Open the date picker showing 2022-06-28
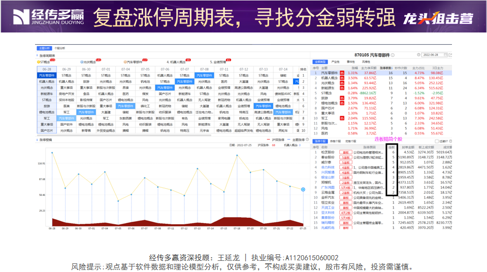The height and width of the screenshot is (272, 487). click(x=435, y=55)
